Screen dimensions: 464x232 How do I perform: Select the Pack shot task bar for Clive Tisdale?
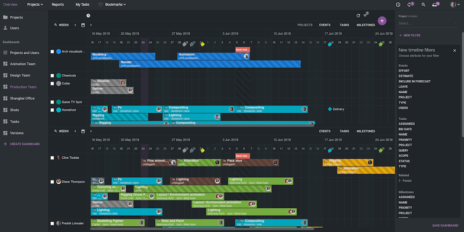tap(250, 162)
